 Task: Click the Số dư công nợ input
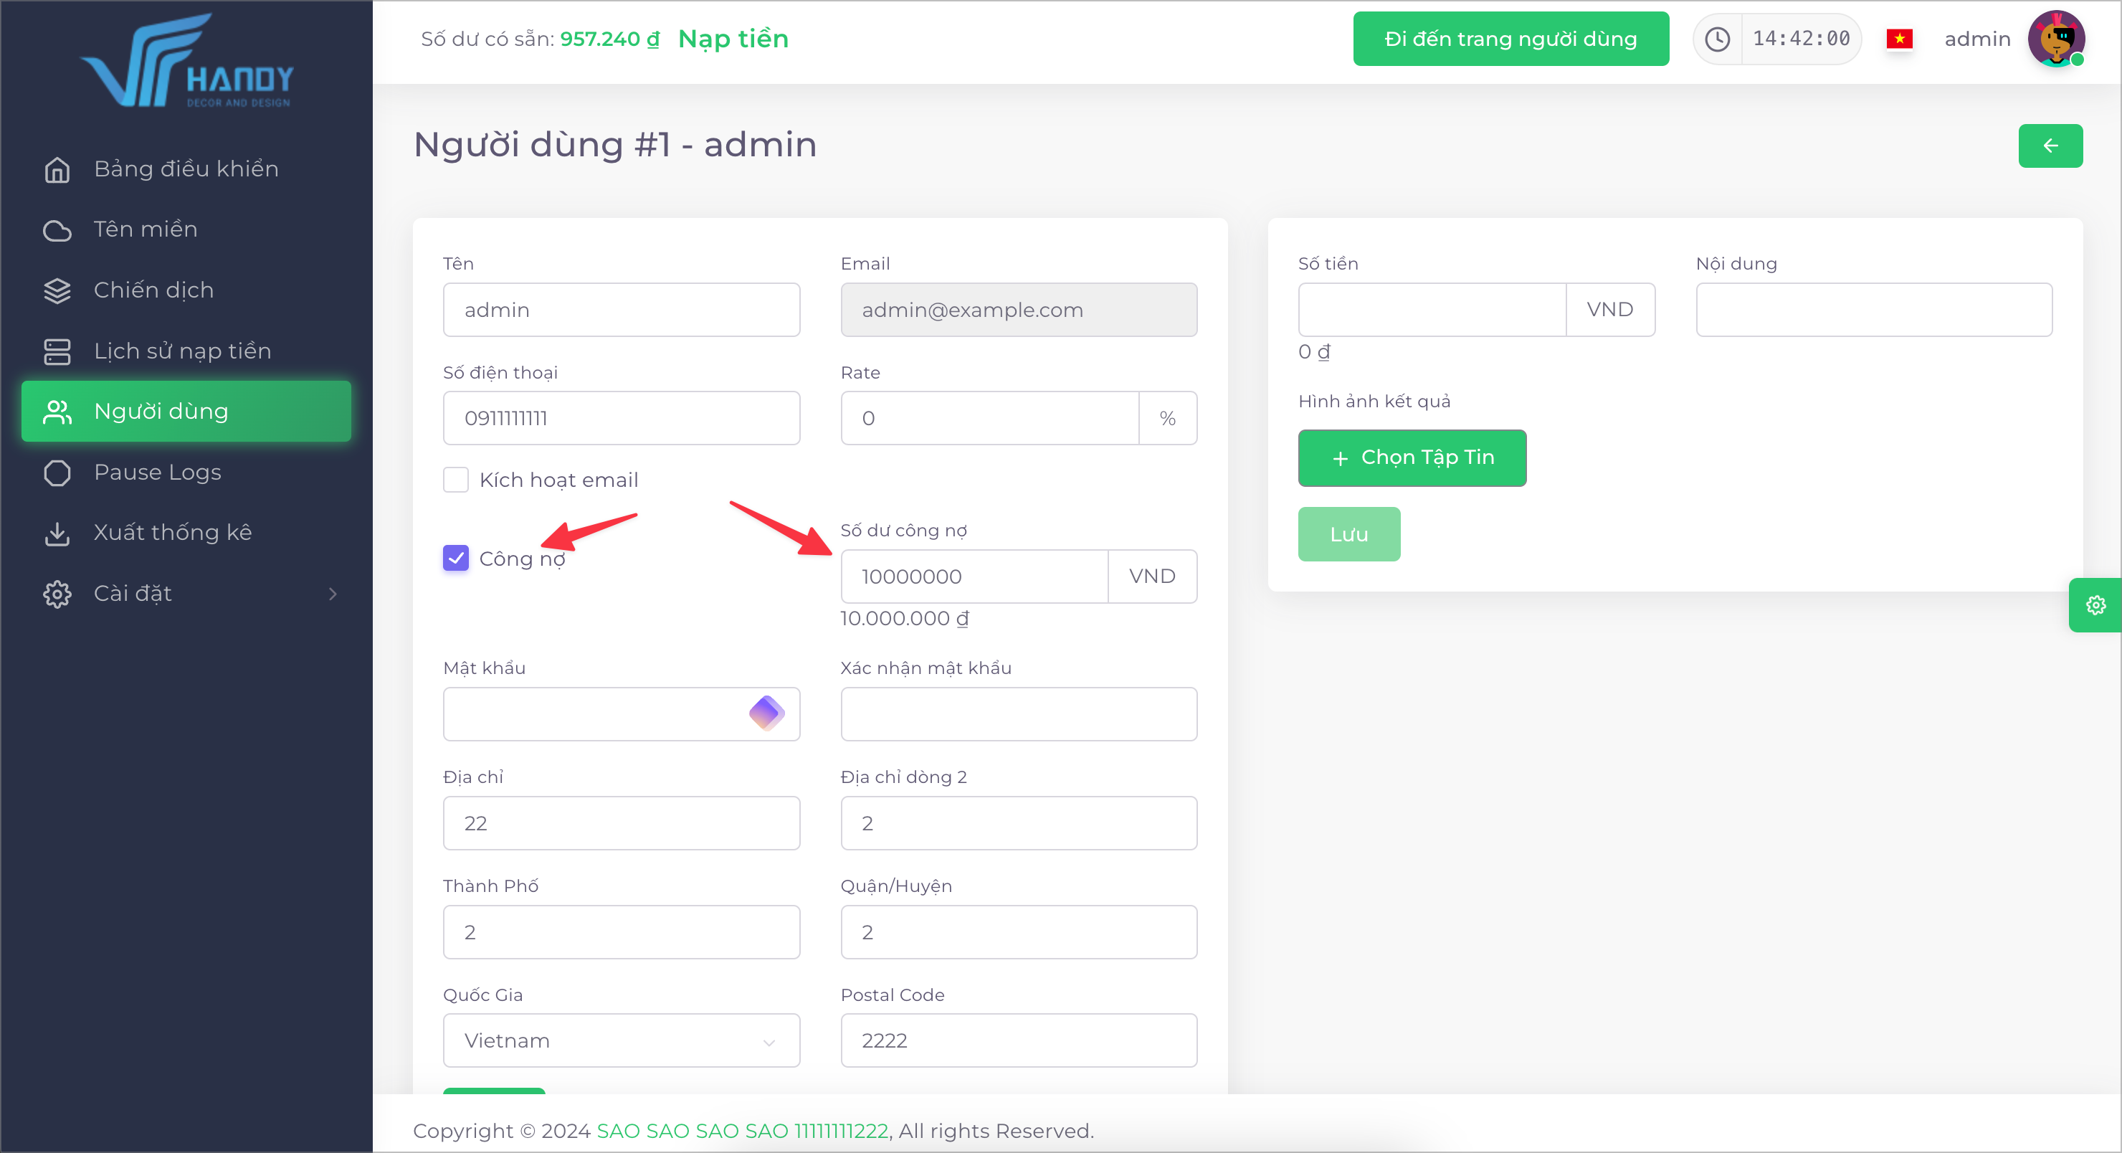click(974, 576)
